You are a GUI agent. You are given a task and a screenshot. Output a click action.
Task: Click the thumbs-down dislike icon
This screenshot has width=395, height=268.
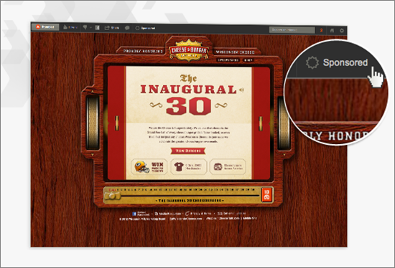tap(85, 27)
